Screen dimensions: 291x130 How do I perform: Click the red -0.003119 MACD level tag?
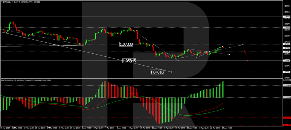point(287,117)
